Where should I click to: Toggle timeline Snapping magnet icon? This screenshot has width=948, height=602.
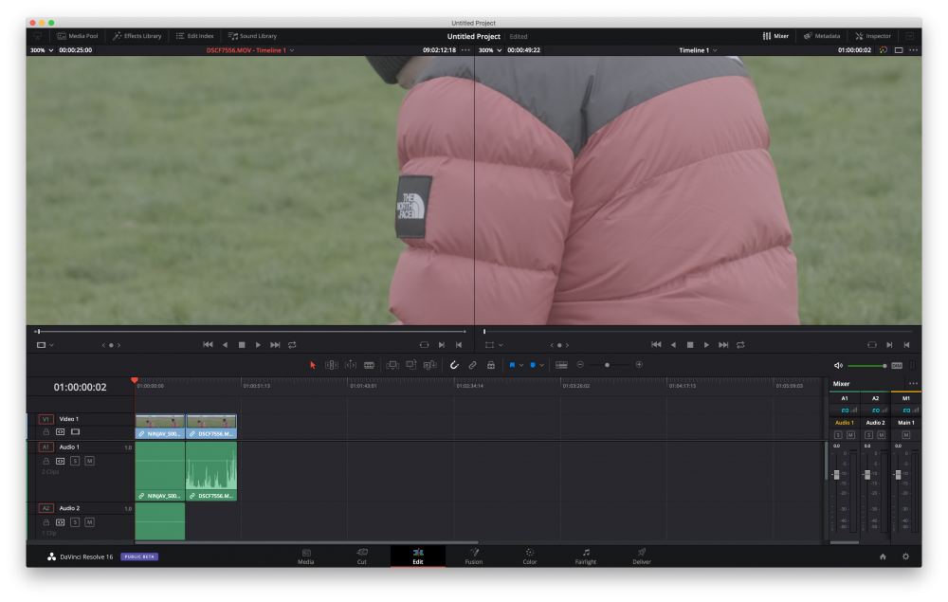tap(454, 365)
